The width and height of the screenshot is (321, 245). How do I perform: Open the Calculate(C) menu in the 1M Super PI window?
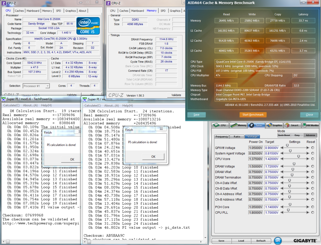[12, 105]
